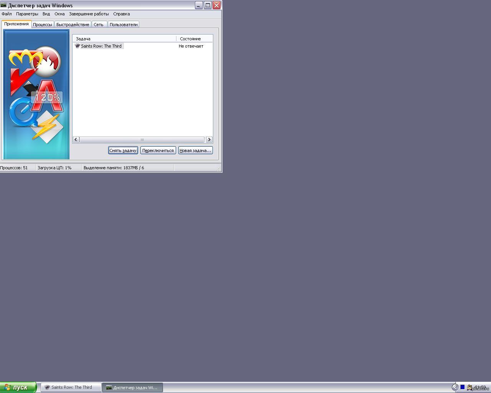Minimize the Диспетчер задач Windows window
This screenshot has height=393, width=491.
point(198,5)
